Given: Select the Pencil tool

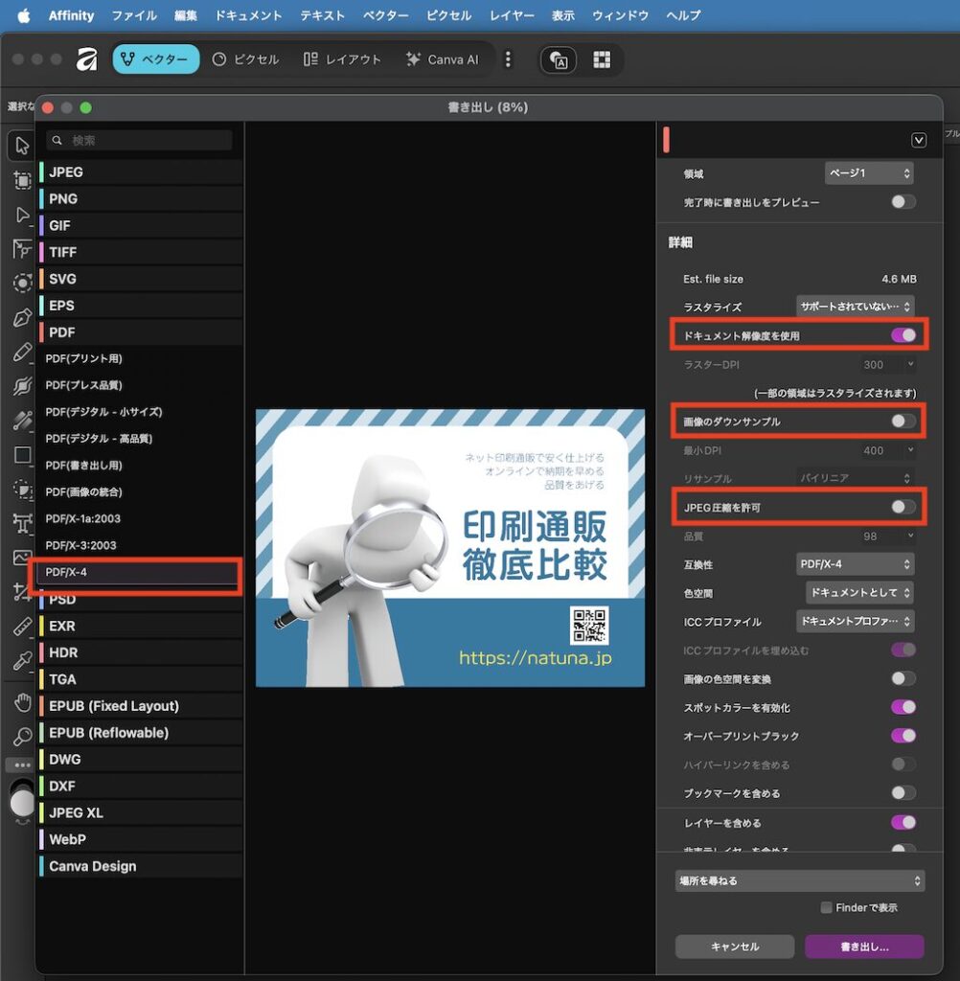Looking at the screenshot, I should pos(21,353).
